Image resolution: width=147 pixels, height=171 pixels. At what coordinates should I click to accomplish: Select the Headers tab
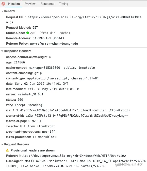[14, 4]
